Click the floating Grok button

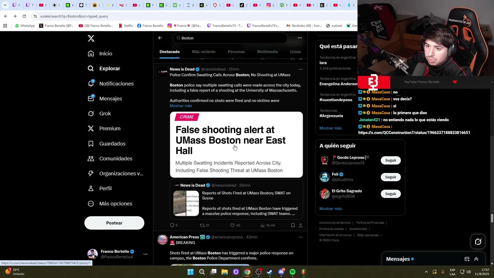(478, 242)
